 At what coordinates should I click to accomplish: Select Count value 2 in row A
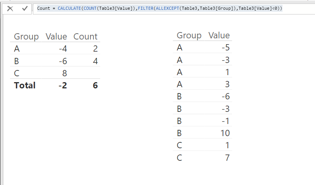coord(95,48)
